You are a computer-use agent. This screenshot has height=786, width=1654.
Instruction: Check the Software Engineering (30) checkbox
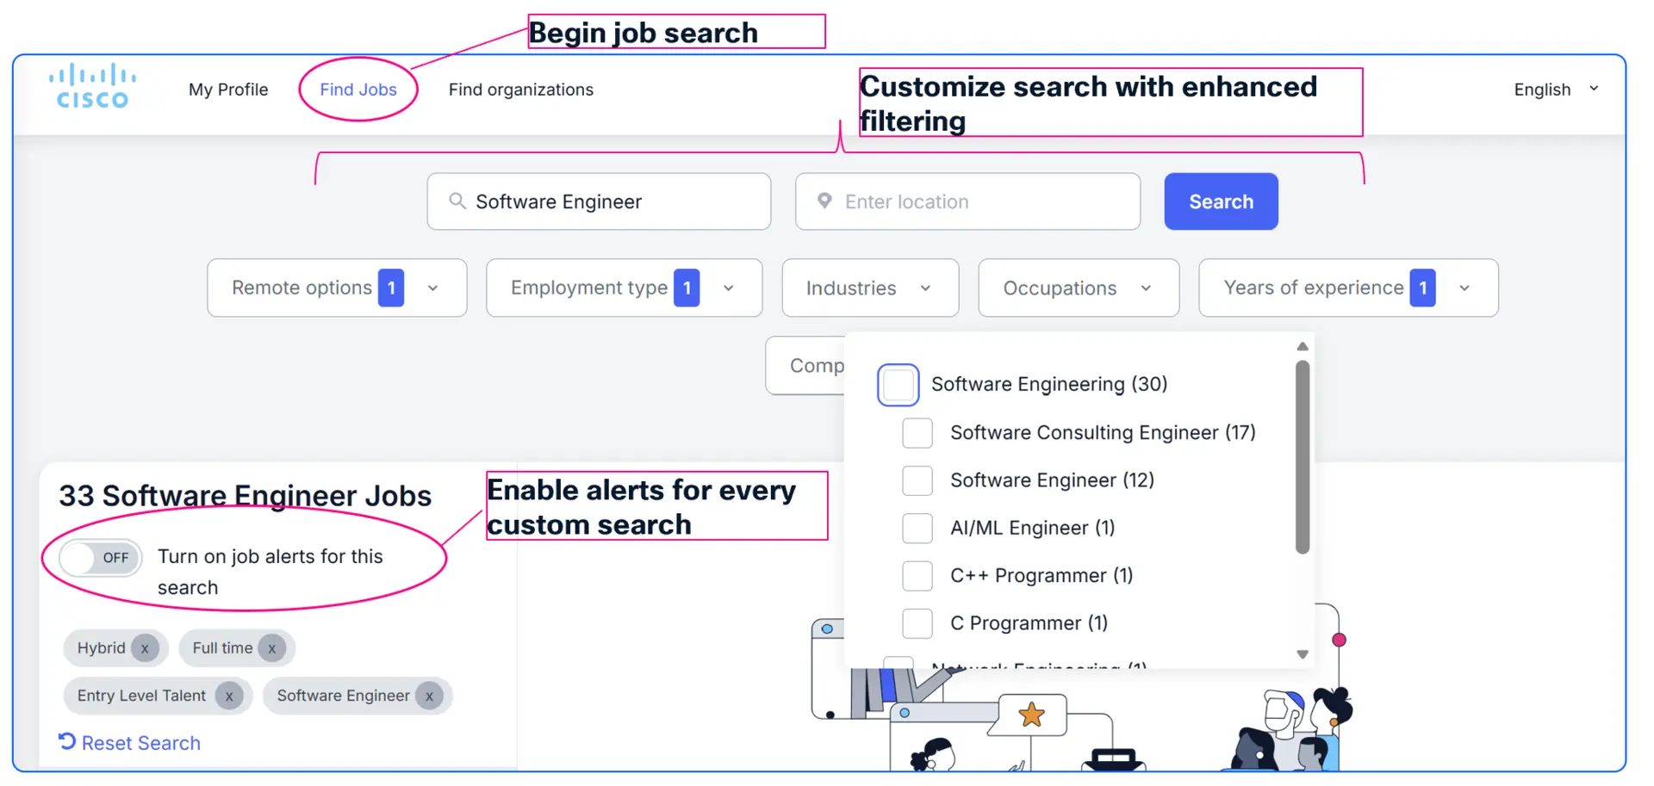pos(898,385)
